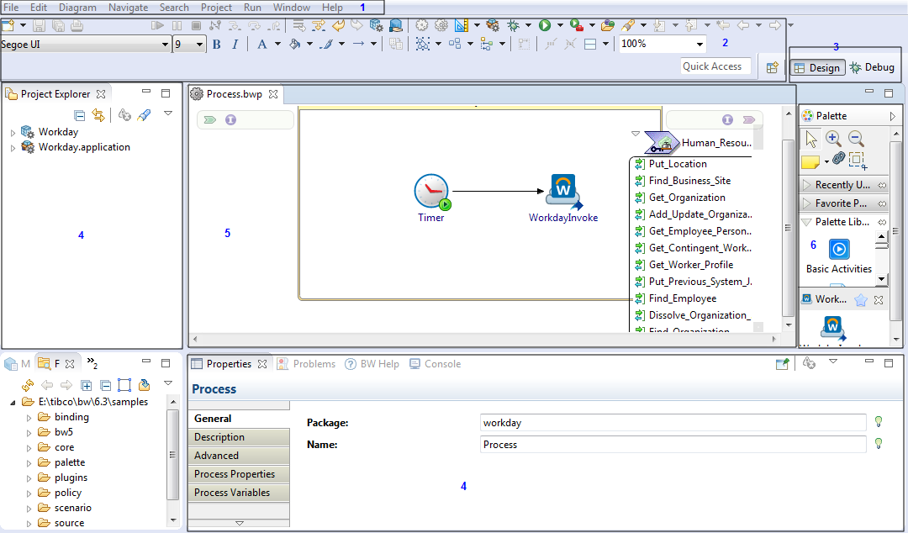Expand the Workday.application tree node

coord(13,148)
